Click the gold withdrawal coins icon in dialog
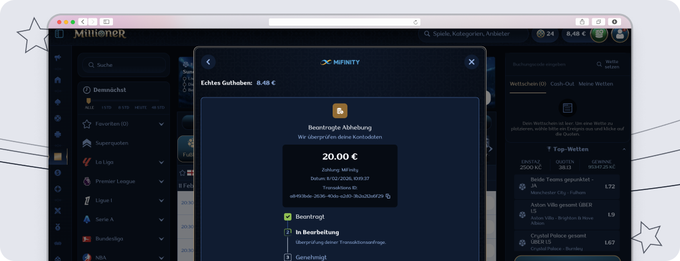Screen dimensions: 680x261 (340, 111)
